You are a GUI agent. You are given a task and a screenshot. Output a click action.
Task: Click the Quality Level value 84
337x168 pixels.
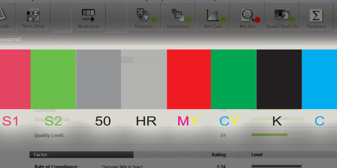click(x=223, y=135)
